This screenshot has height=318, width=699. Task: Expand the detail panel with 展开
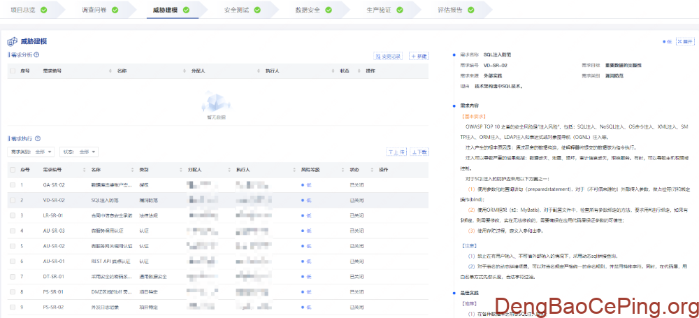[x=686, y=41]
